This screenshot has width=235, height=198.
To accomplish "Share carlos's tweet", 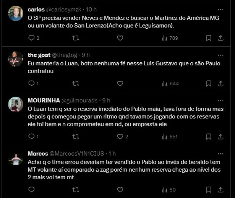I will 220,38.
